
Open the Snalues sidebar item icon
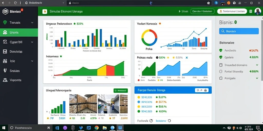tap(5, 71)
